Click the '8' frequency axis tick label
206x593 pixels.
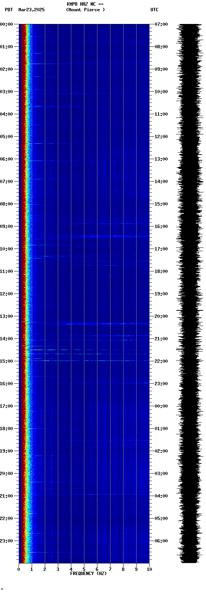point(123,569)
